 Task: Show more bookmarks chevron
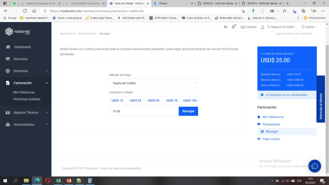298,18
